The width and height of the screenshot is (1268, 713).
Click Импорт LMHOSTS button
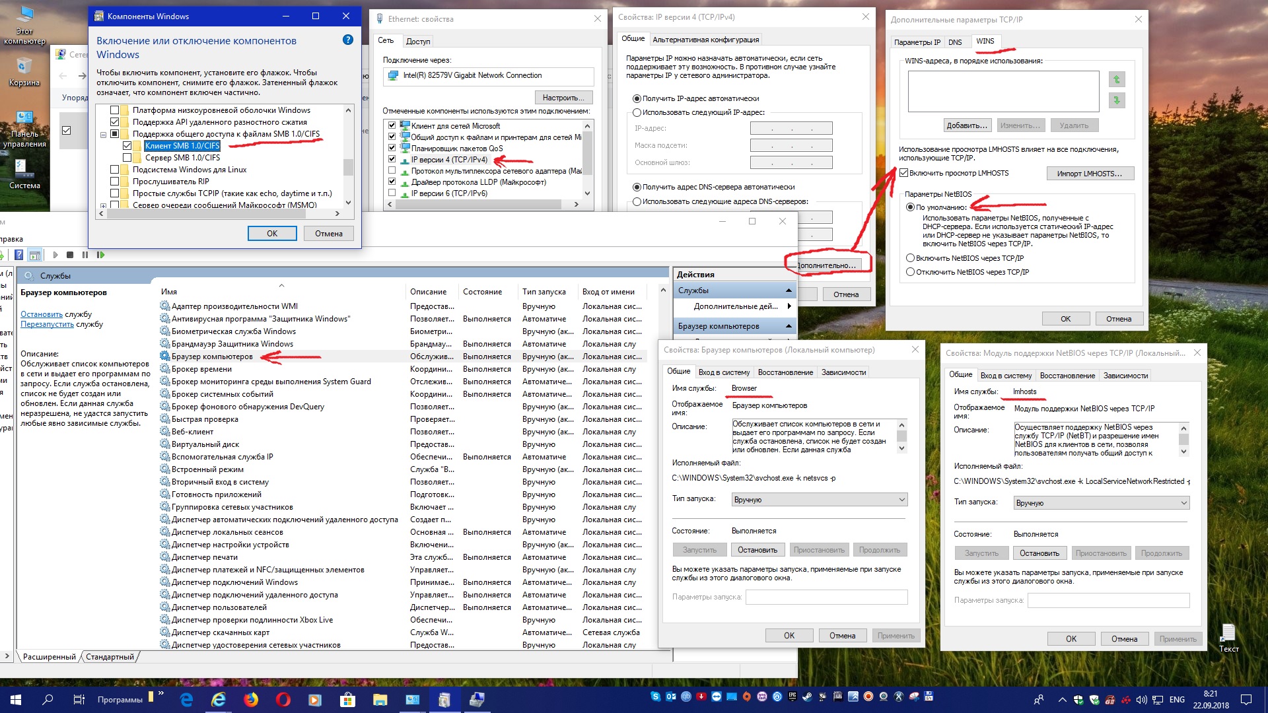[x=1090, y=174]
